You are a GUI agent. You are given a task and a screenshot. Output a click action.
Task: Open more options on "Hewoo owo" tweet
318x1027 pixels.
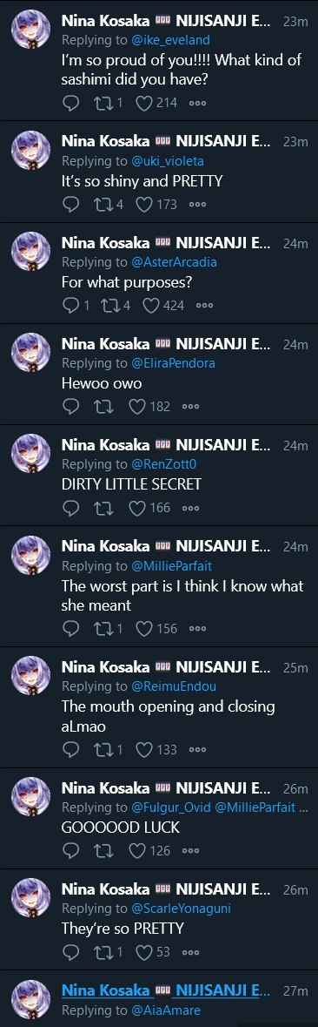click(190, 407)
